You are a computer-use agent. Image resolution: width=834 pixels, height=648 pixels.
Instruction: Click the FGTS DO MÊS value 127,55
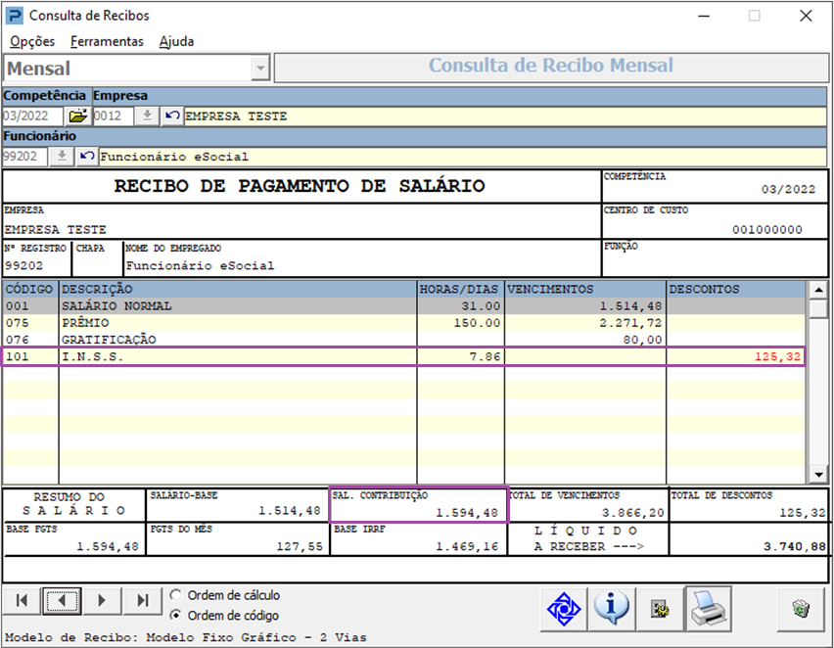[x=300, y=546]
